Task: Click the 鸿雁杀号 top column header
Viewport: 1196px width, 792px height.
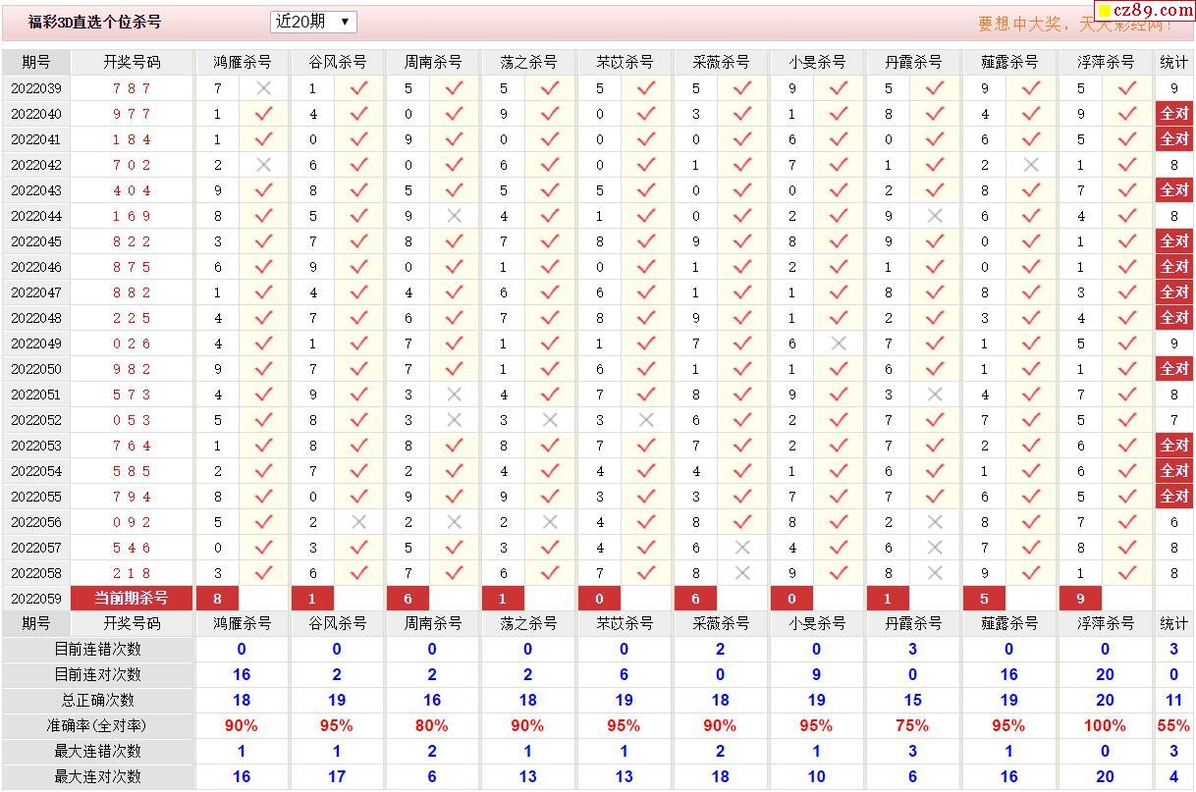Action: pyautogui.click(x=243, y=62)
